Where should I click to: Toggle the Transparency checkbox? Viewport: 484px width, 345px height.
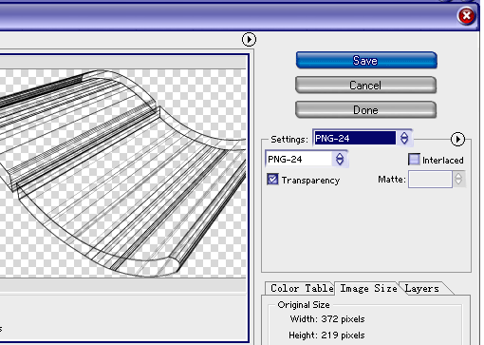(272, 180)
